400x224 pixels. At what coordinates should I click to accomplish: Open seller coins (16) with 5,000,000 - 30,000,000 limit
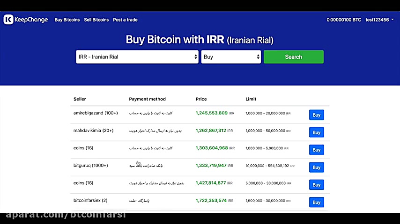click(x=83, y=183)
